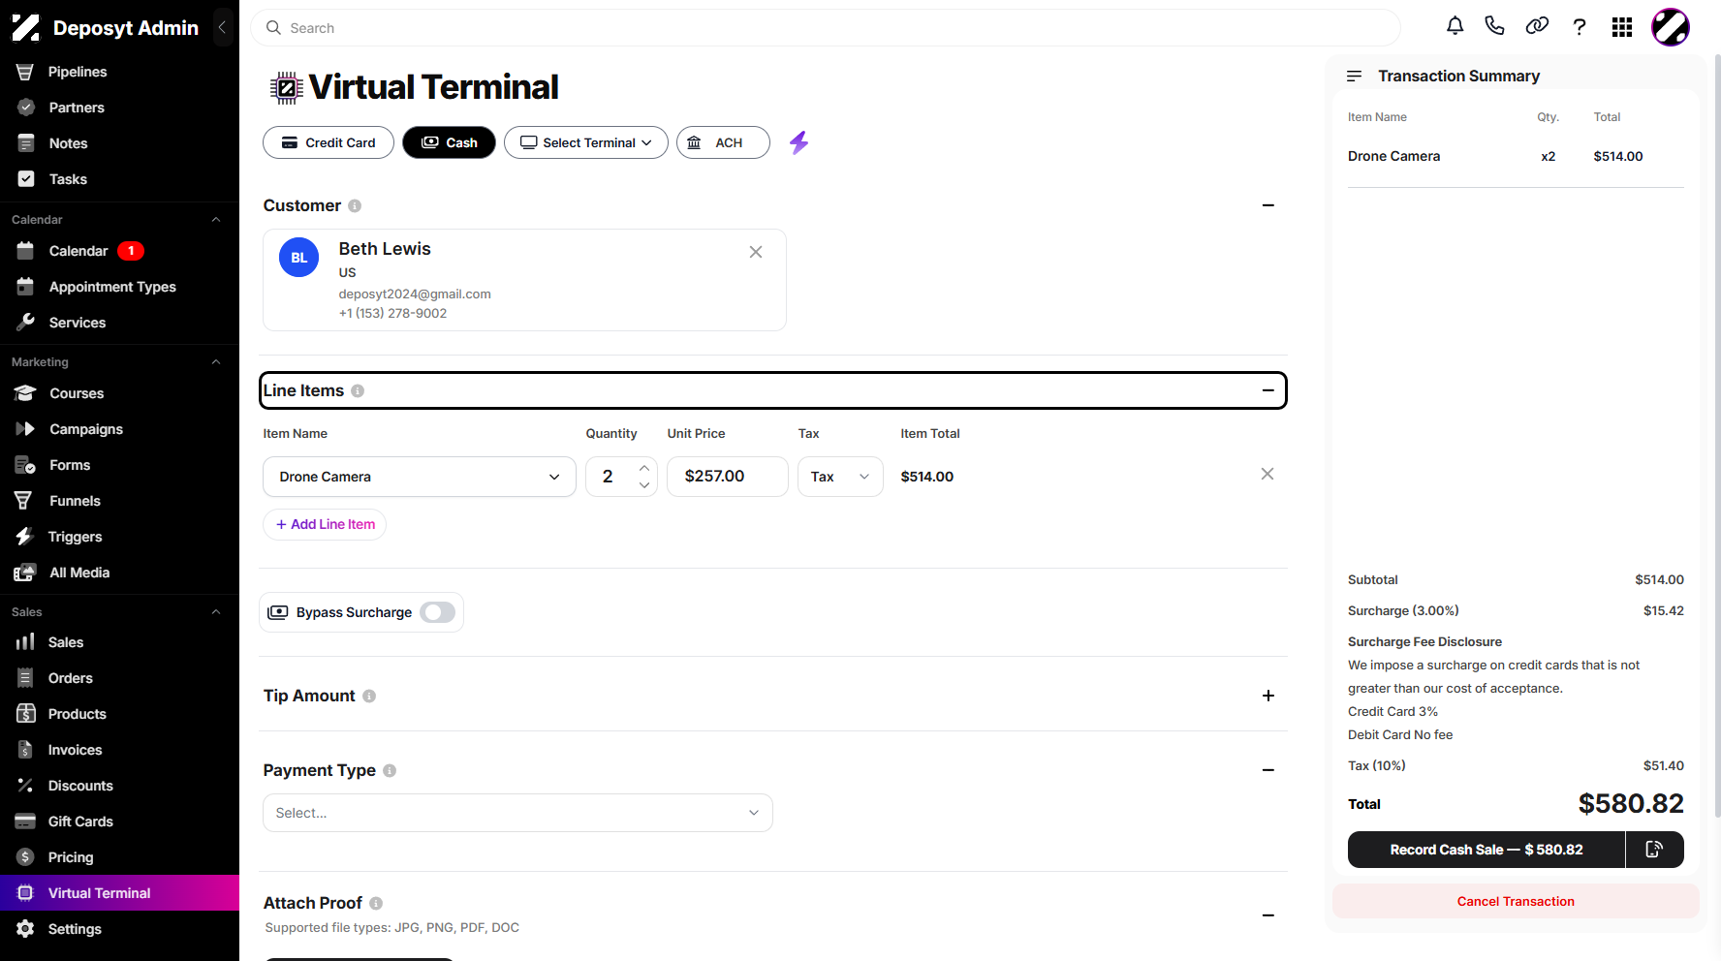Image resolution: width=1721 pixels, height=961 pixels.
Task: Open the user profile avatar
Action: pos(1671,27)
